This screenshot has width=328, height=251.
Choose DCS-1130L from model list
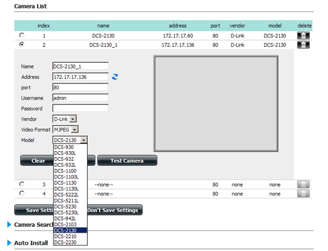pyautogui.click(x=70, y=189)
